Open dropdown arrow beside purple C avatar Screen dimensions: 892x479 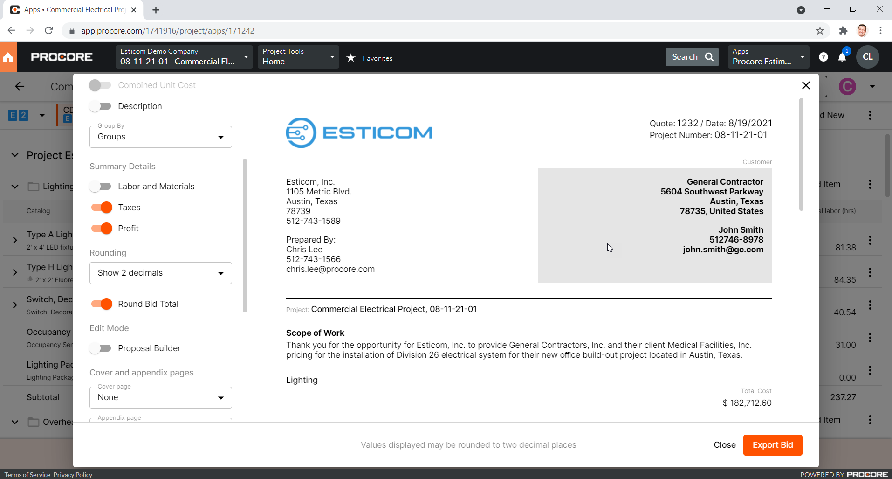tap(872, 86)
